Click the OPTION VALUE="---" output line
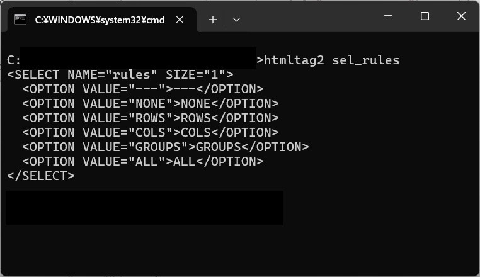 142,89
